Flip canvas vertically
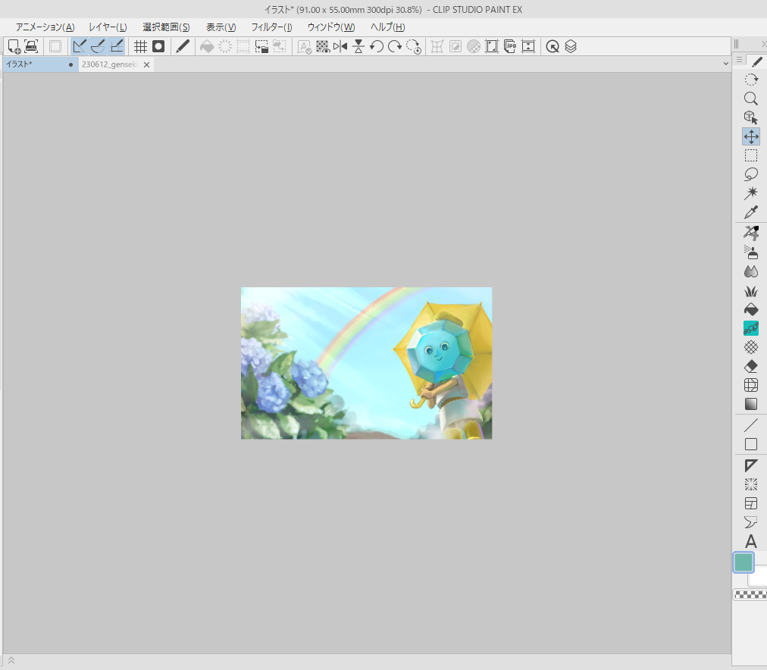The image size is (767, 670). [358, 46]
